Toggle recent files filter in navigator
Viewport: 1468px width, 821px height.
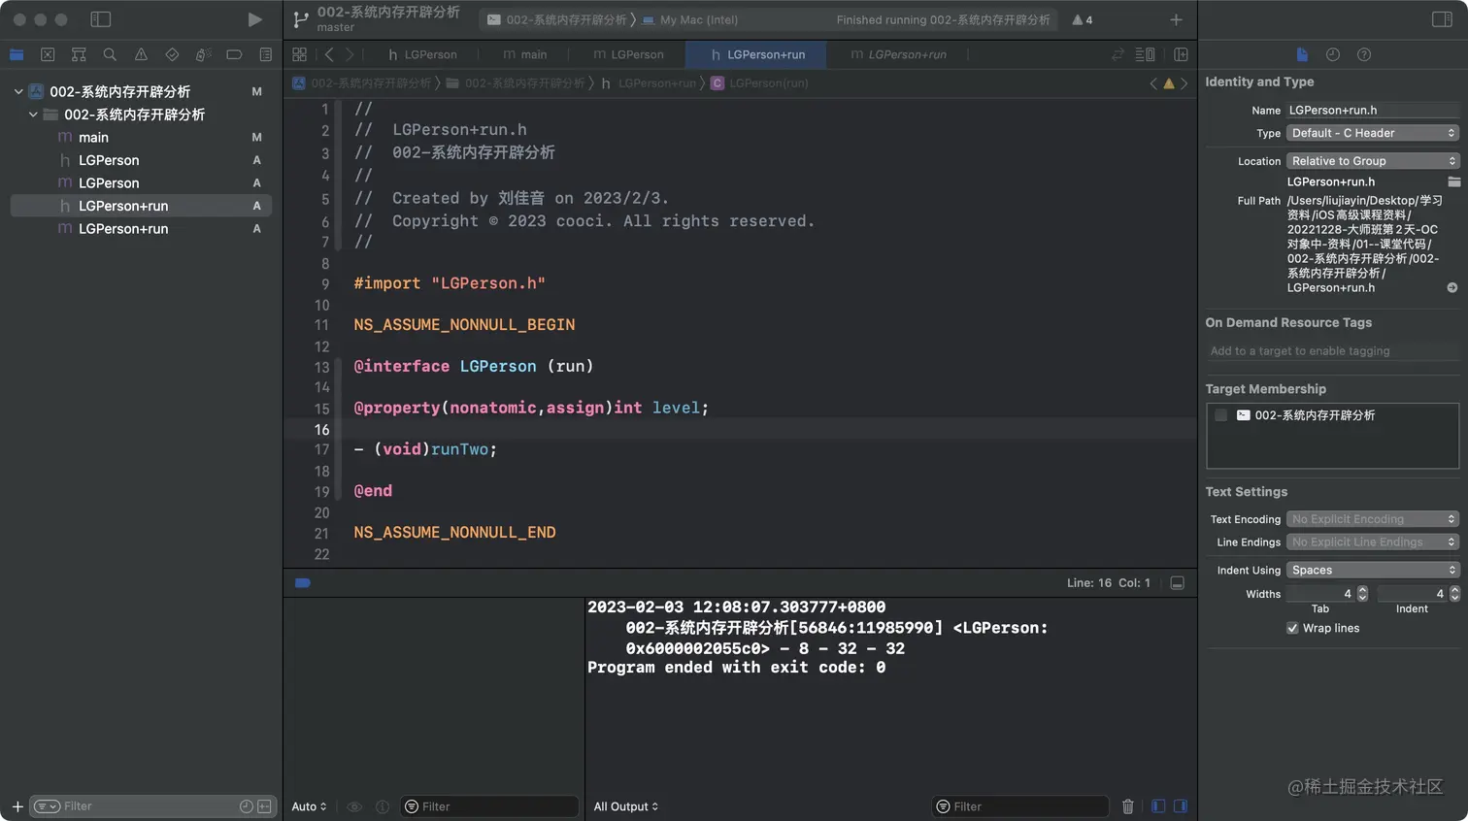coord(247,806)
